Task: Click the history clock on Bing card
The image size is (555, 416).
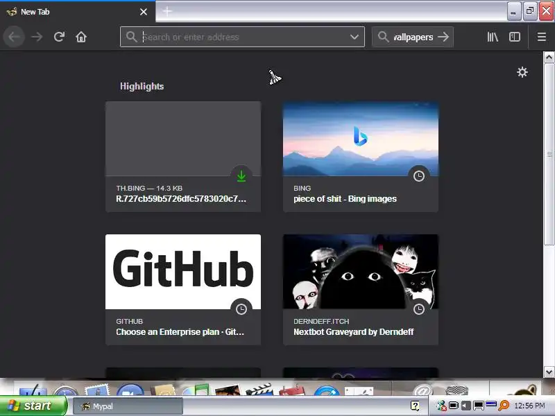Action: click(x=419, y=176)
